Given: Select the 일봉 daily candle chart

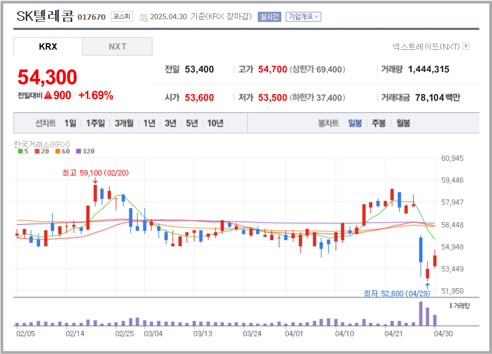Looking at the screenshot, I should pyautogui.click(x=355, y=123).
